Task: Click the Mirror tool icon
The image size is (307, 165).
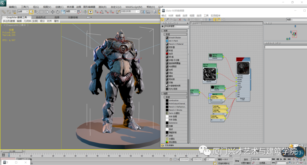Action: tap(143, 12)
